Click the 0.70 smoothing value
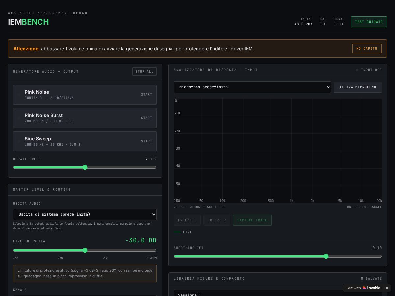This screenshot has width=395, height=296. click(377, 248)
